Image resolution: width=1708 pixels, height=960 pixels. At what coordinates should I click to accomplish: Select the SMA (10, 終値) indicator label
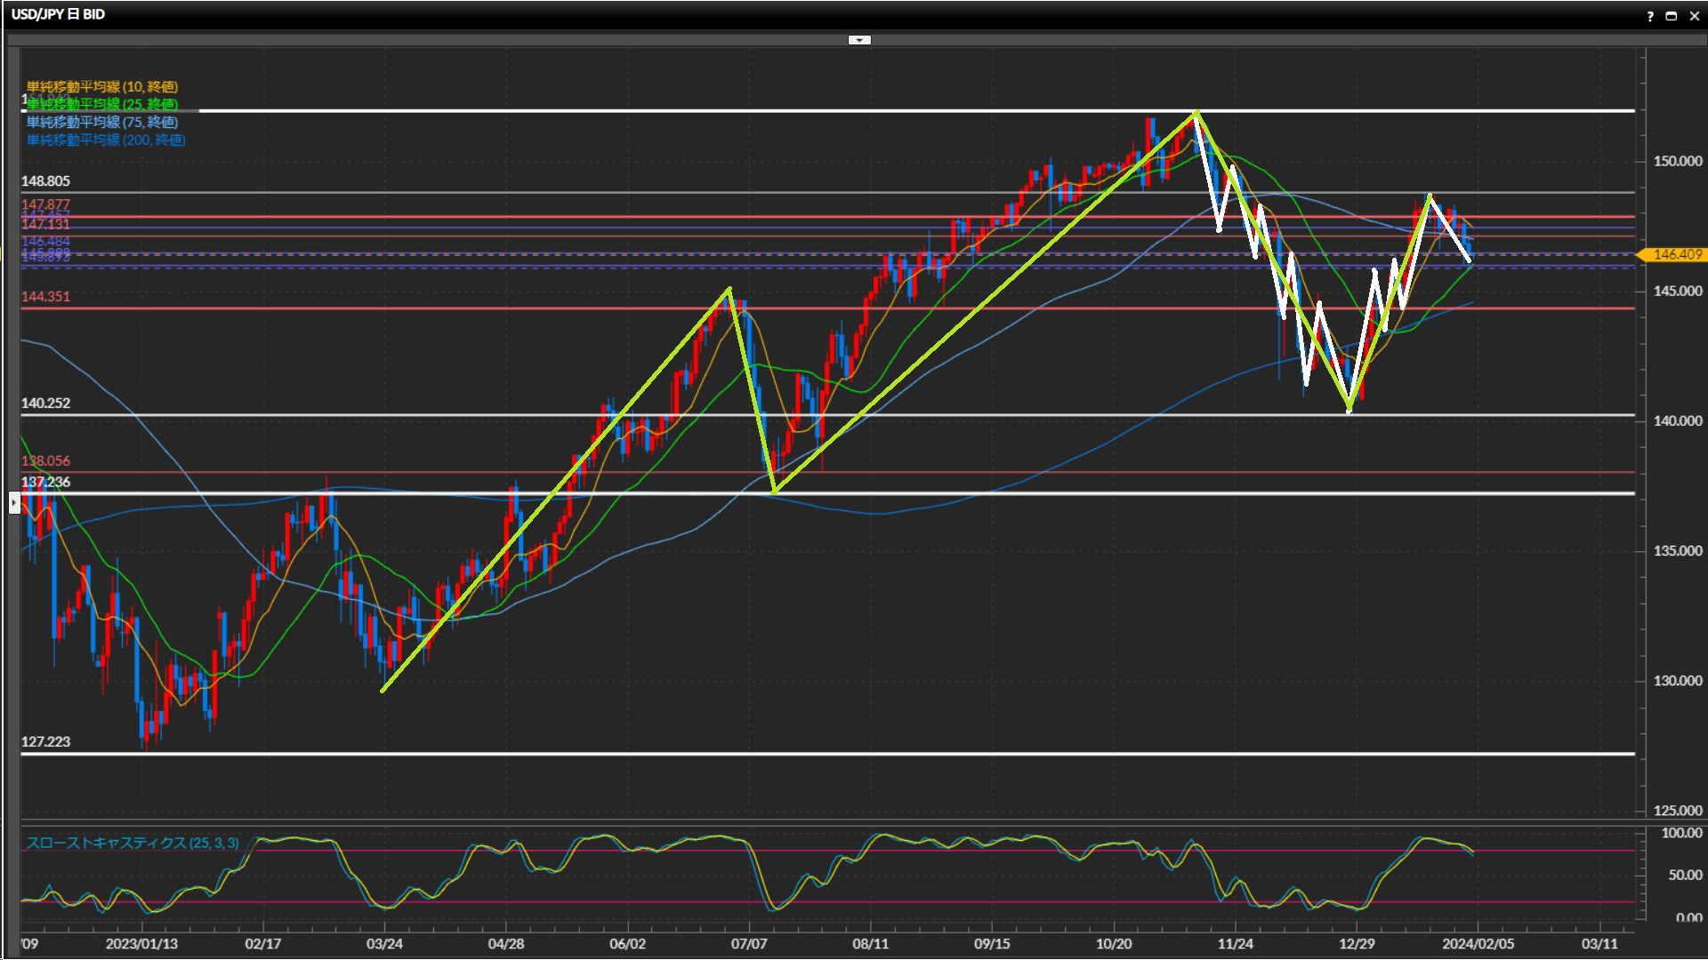point(101,86)
